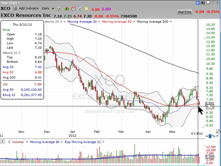Click the 6.76 price cursor label
The width and height of the screenshot is (221, 166).
click(210, 107)
